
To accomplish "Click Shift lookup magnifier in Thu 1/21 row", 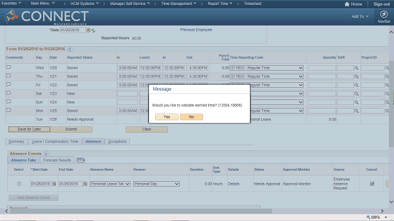I will pyautogui.click(x=356, y=76).
